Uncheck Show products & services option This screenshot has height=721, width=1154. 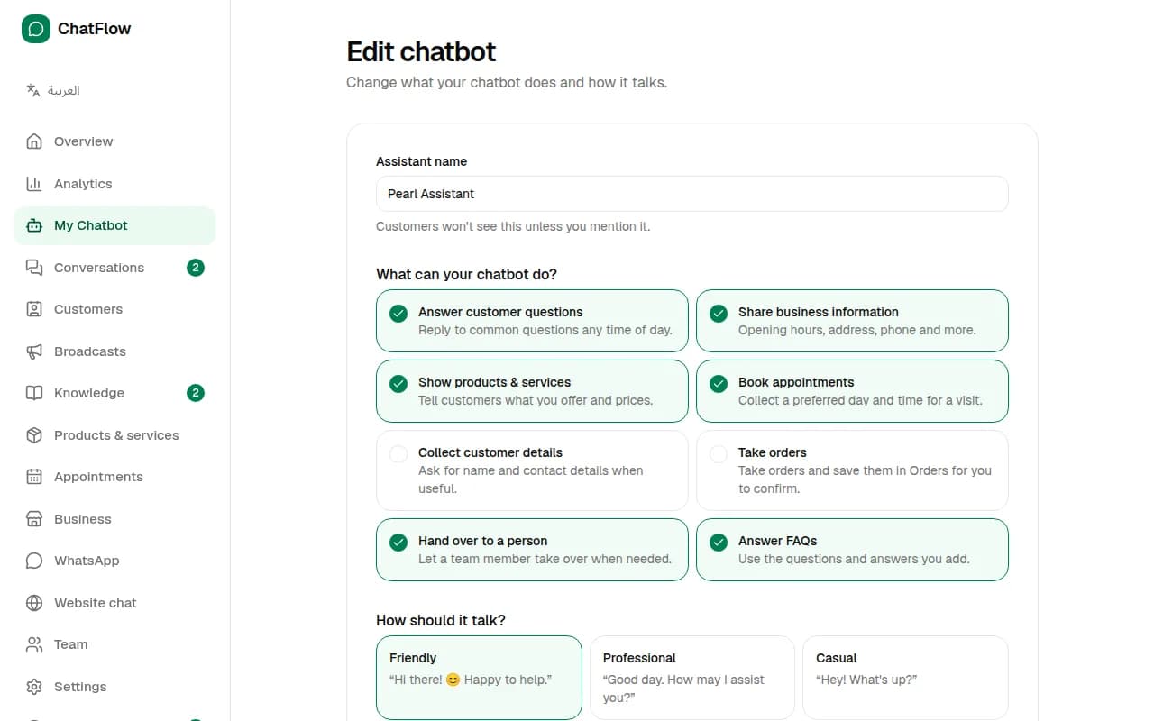point(532,391)
